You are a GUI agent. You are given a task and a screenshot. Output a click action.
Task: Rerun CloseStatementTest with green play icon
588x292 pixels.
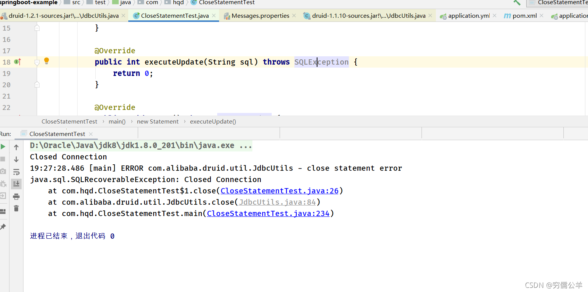3,147
